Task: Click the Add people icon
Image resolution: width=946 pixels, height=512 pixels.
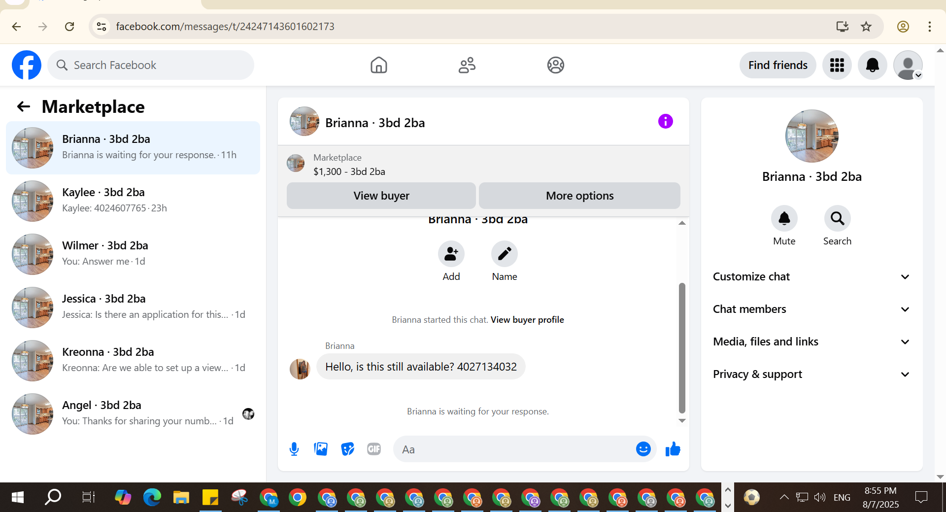Action: coord(451,254)
